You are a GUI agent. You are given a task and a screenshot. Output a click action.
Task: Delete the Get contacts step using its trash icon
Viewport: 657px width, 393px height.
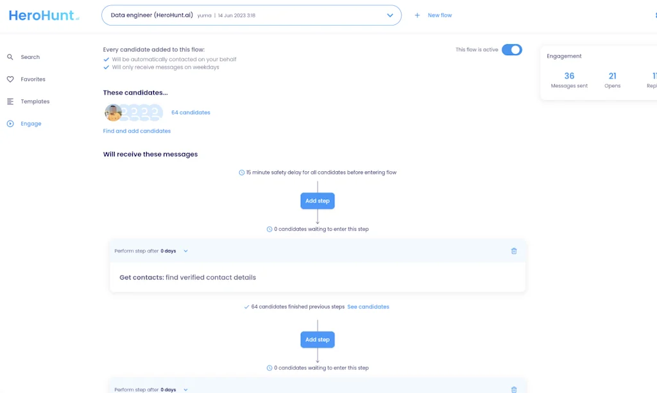pos(513,251)
